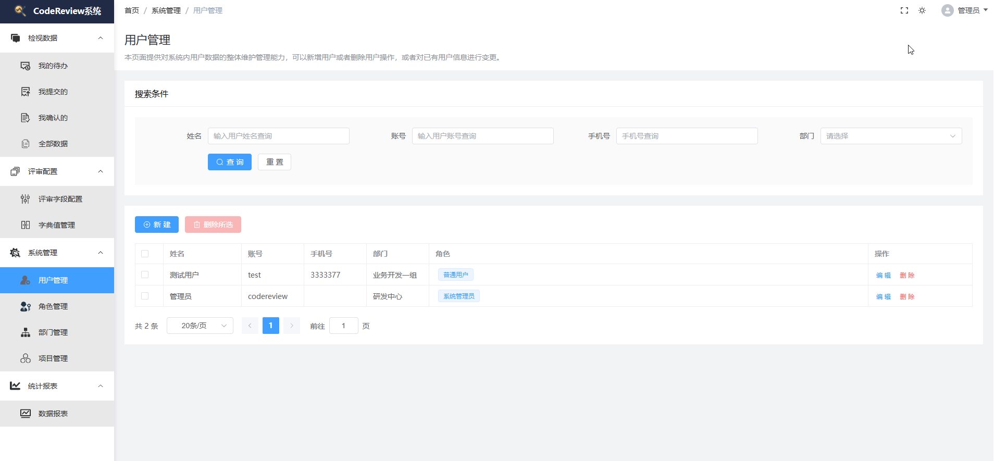Go to 全部数据 menu item
This screenshot has width=994, height=461.
[53, 144]
